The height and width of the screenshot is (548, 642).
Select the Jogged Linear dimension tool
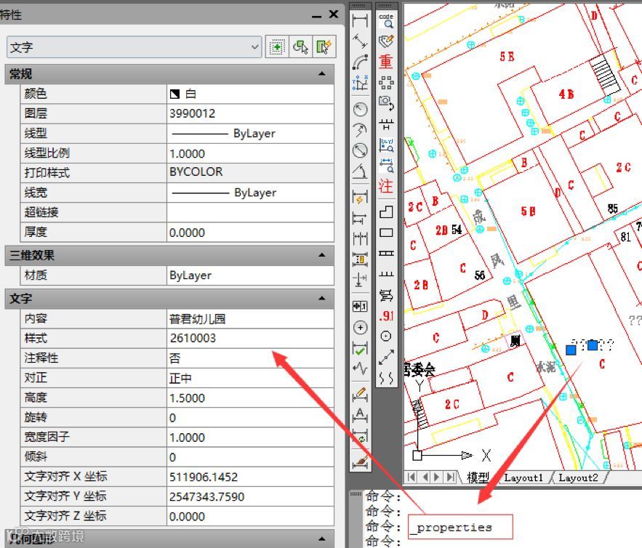(360, 368)
